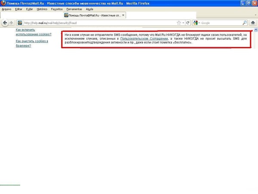258x194 pixels.
Task: Close the Firefox window
Action: [255, 3]
